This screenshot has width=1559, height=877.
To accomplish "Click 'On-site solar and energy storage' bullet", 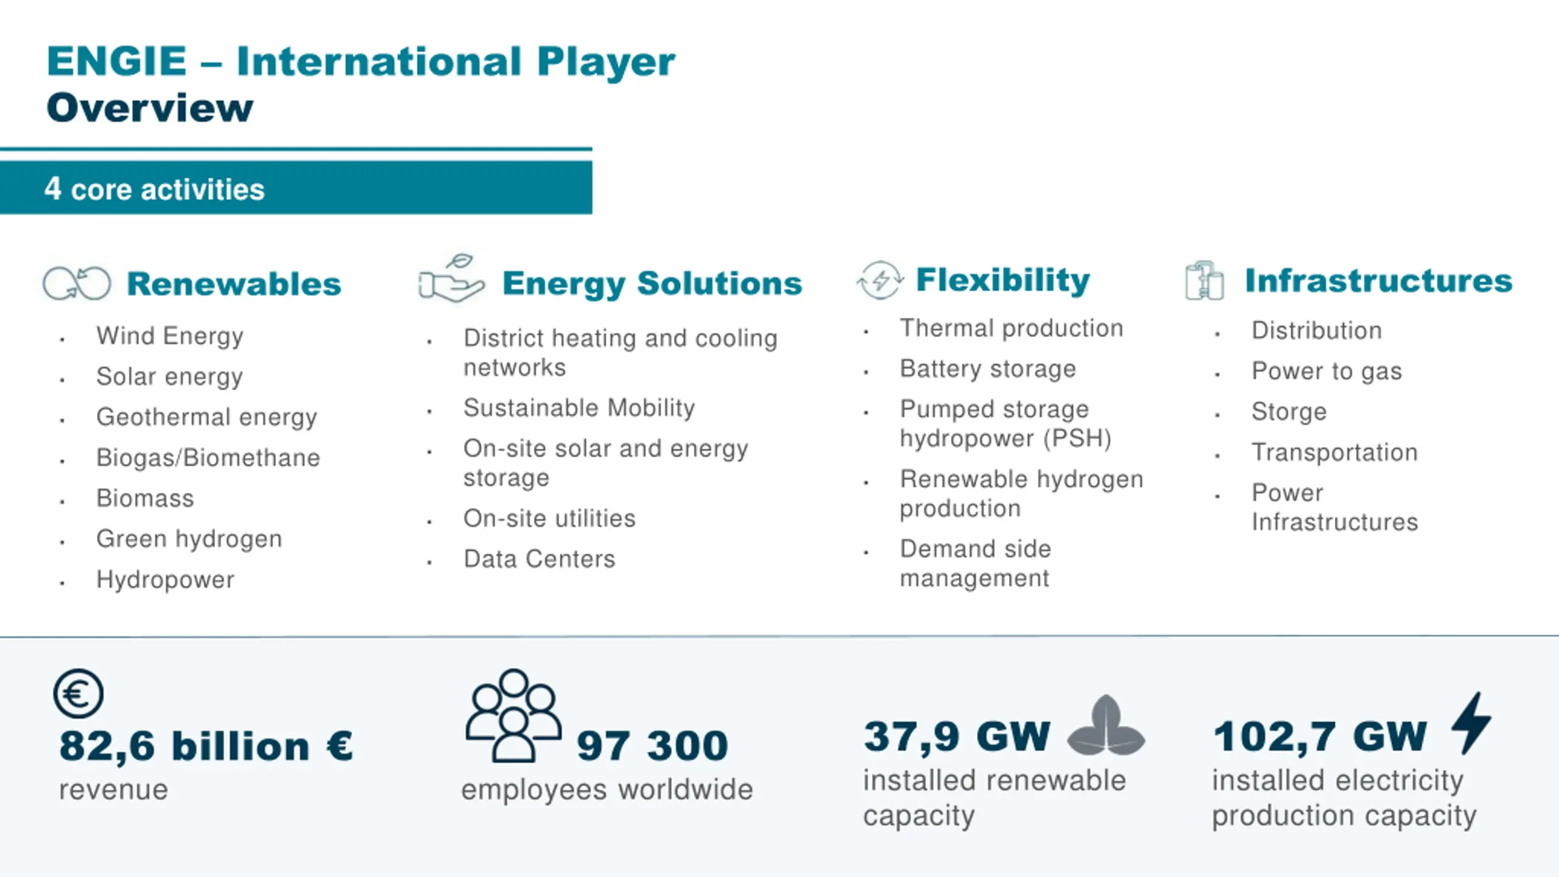I will tap(606, 463).
